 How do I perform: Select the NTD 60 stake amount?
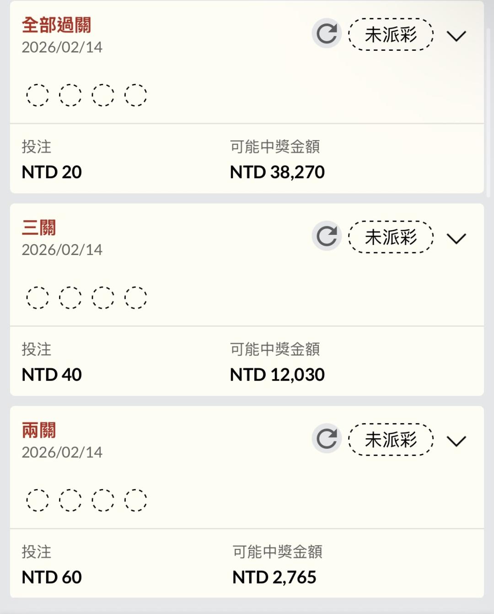click(52, 577)
